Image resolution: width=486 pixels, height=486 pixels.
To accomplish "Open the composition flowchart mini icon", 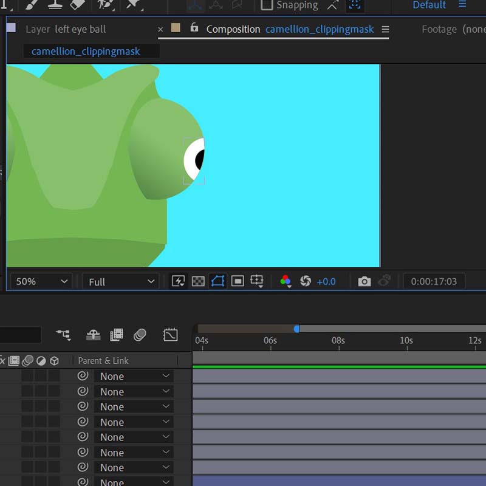I will click(63, 335).
